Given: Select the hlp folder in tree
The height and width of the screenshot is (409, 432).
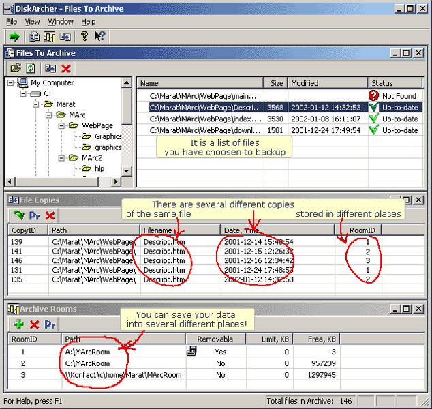Looking at the screenshot, I should [99, 168].
